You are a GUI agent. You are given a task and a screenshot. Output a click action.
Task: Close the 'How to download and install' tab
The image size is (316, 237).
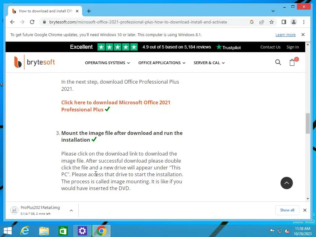pyautogui.click(x=77, y=11)
